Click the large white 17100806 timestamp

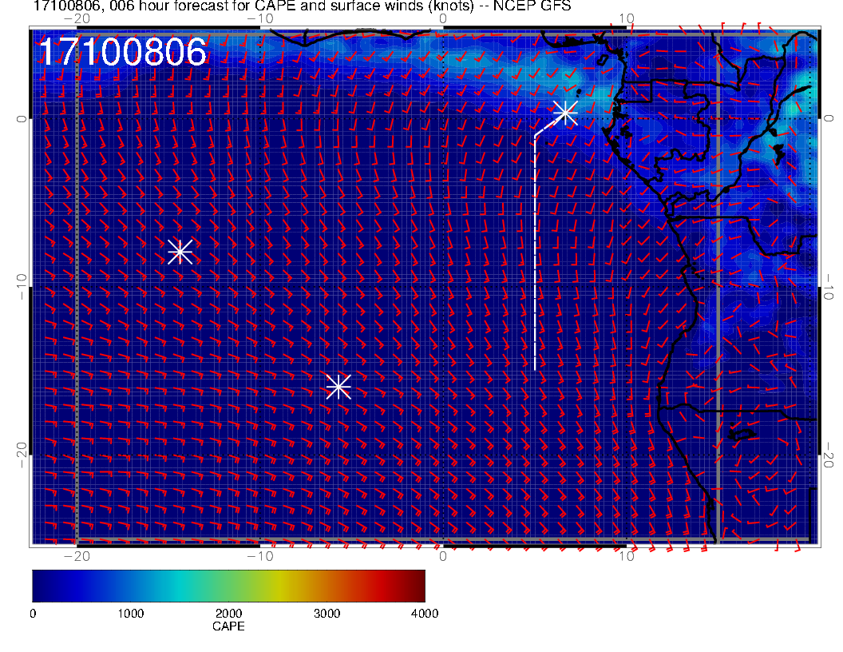pos(123,53)
